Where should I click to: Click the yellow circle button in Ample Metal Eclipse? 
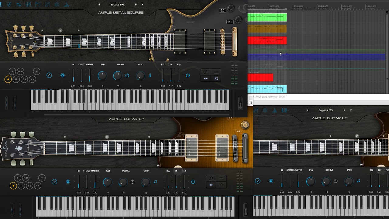pos(8,79)
